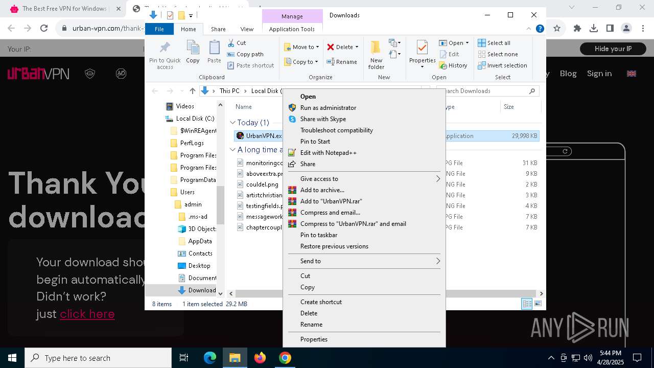654x368 pixels.
Task: Open the Copy to dropdown
Action: tap(301, 62)
